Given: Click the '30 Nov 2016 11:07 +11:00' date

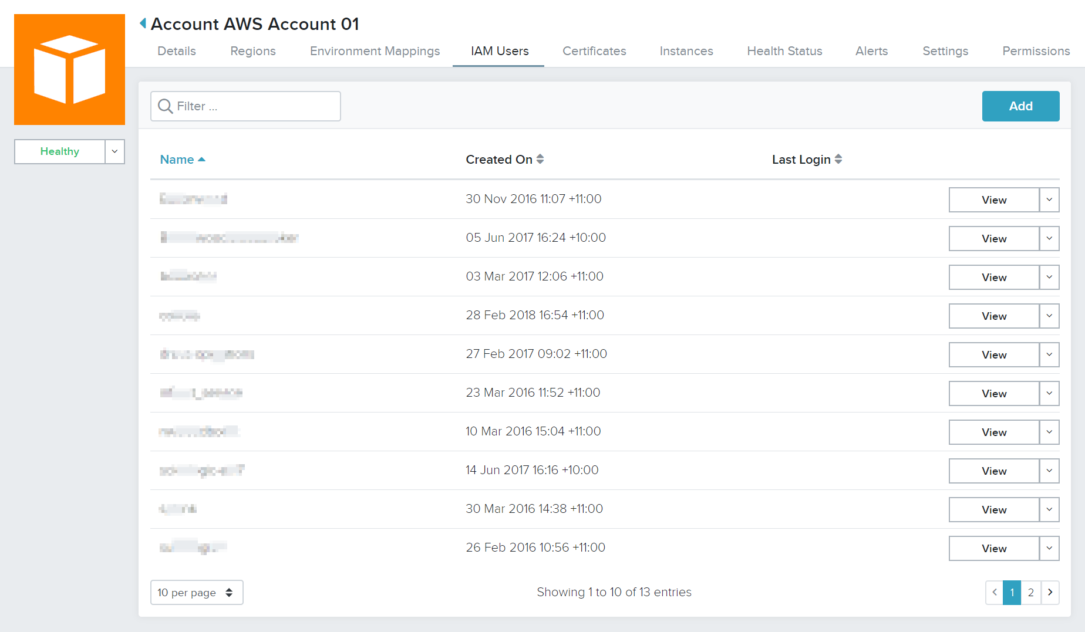Looking at the screenshot, I should (534, 199).
